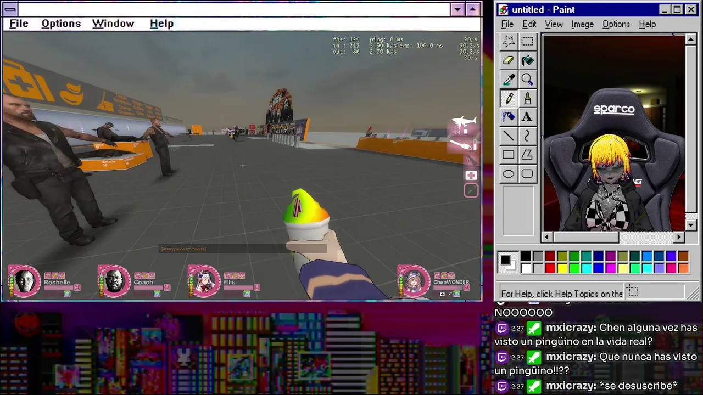Open Paint's Image menu
The image size is (703, 395).
tap(582, 24)
